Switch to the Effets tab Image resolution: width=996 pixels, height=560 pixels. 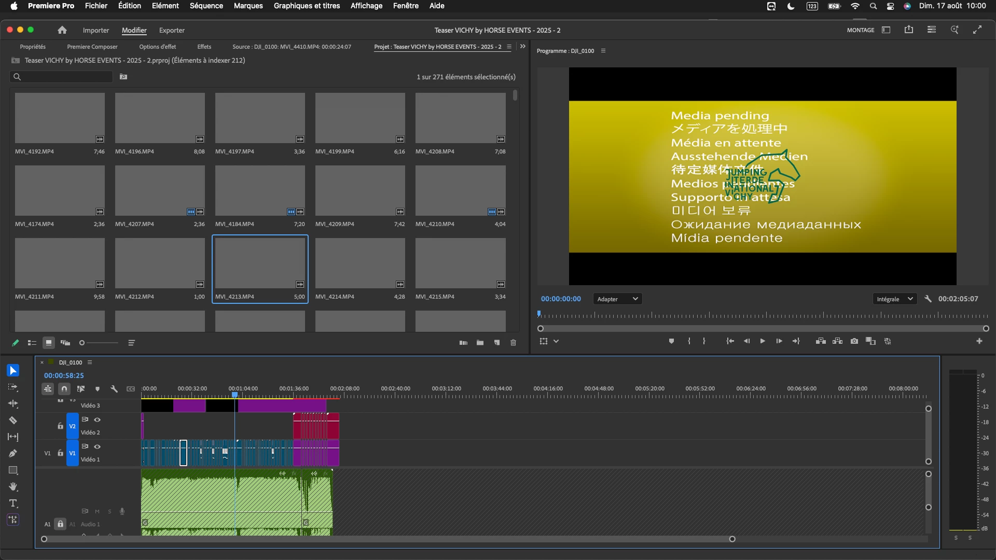tap(204, 47)
